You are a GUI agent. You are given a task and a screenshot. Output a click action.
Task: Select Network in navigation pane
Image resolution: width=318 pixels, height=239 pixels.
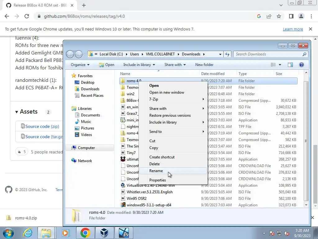(85, 161)
